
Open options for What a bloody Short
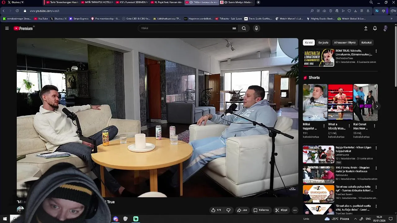[349, 126]
